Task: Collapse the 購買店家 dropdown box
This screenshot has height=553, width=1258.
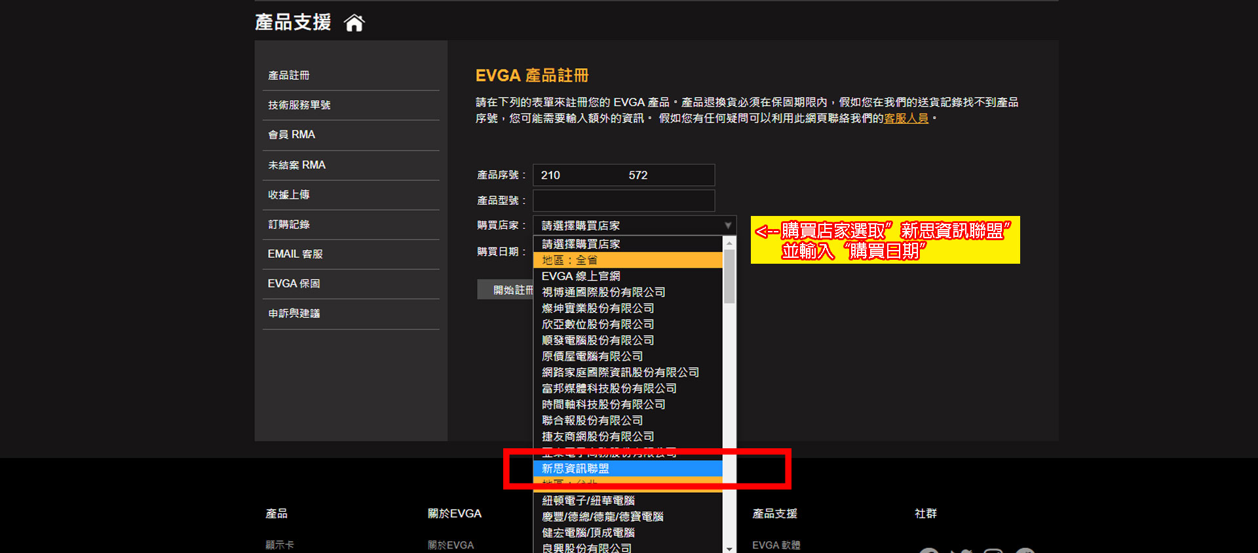Action: point(634,225)
